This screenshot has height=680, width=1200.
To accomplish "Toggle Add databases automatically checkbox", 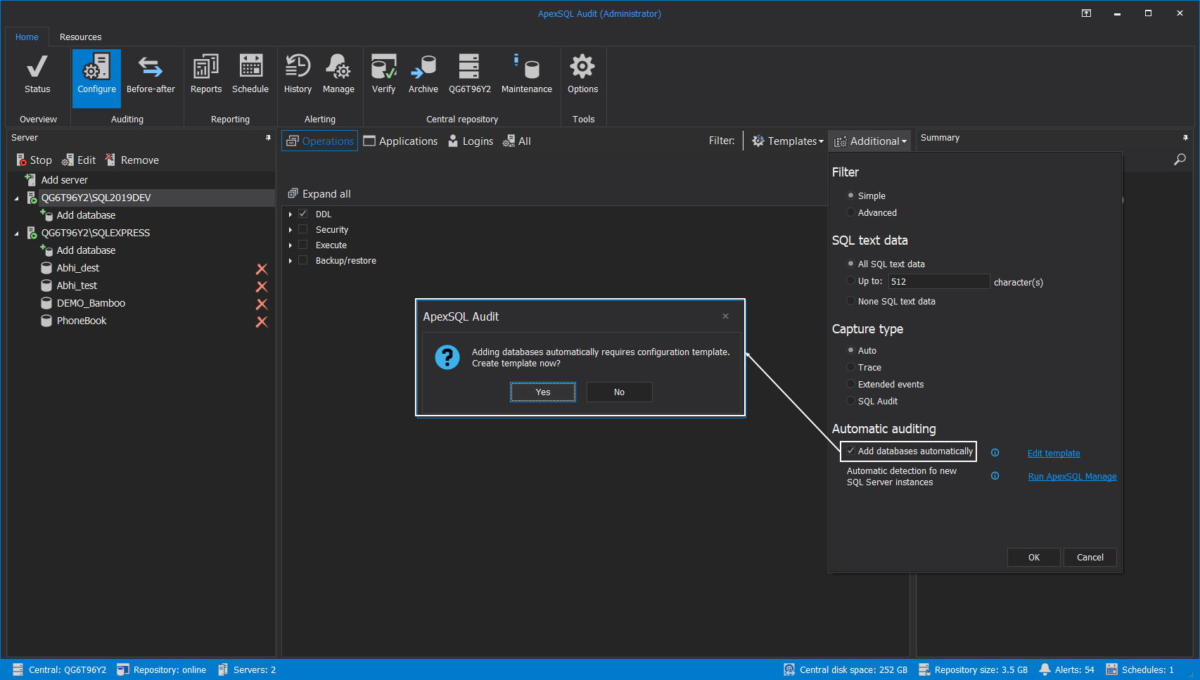I will click(x=851, y=451).
